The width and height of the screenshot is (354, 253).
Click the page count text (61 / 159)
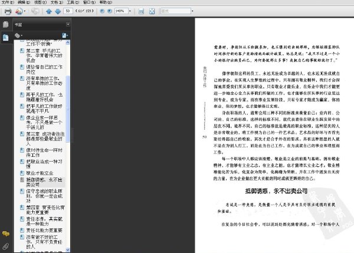pos(84,11)
